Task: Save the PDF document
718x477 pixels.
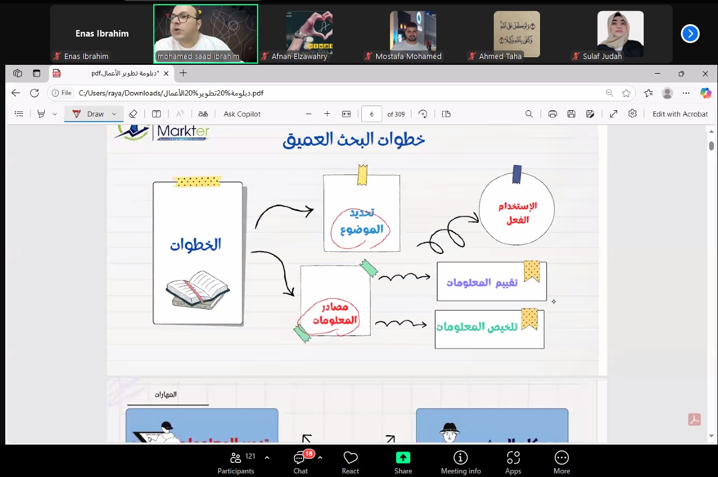Action: (571, 114)
